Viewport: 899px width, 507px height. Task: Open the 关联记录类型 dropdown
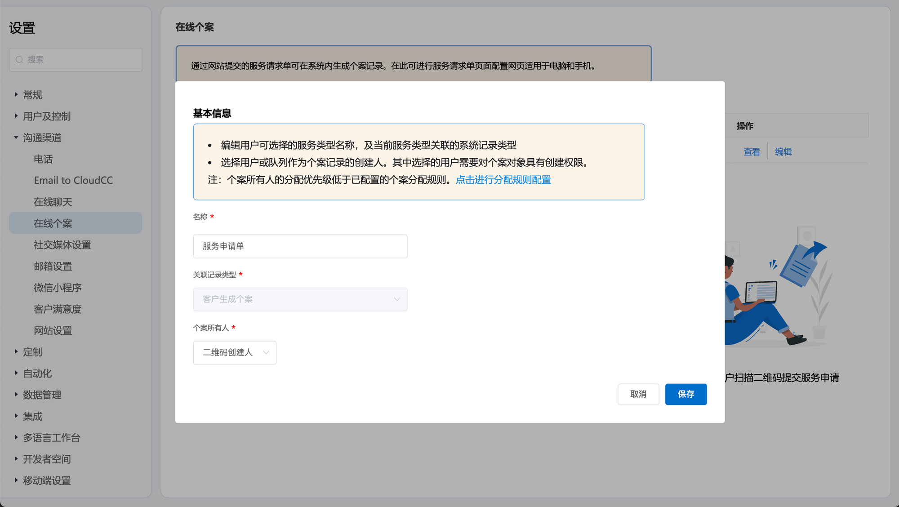(x=300, y=299)
